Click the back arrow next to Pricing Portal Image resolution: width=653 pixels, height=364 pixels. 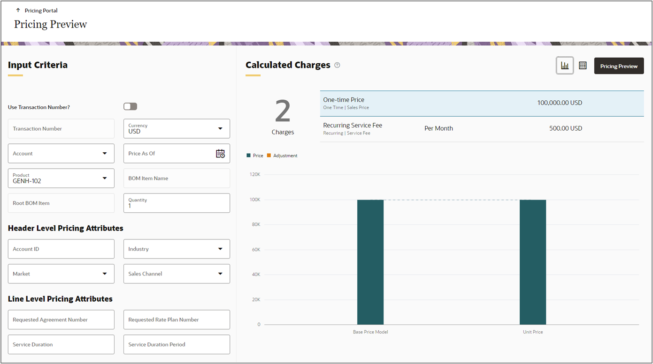pyautogui.click(x=18, y=9)
